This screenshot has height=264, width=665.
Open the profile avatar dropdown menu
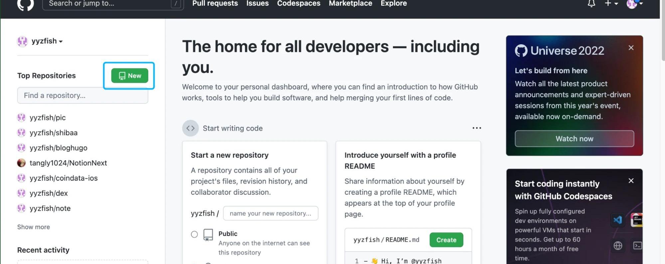click(634, 4)
